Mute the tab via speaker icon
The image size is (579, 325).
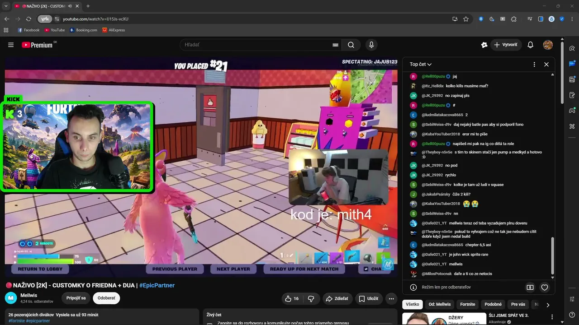pos(70,6)
